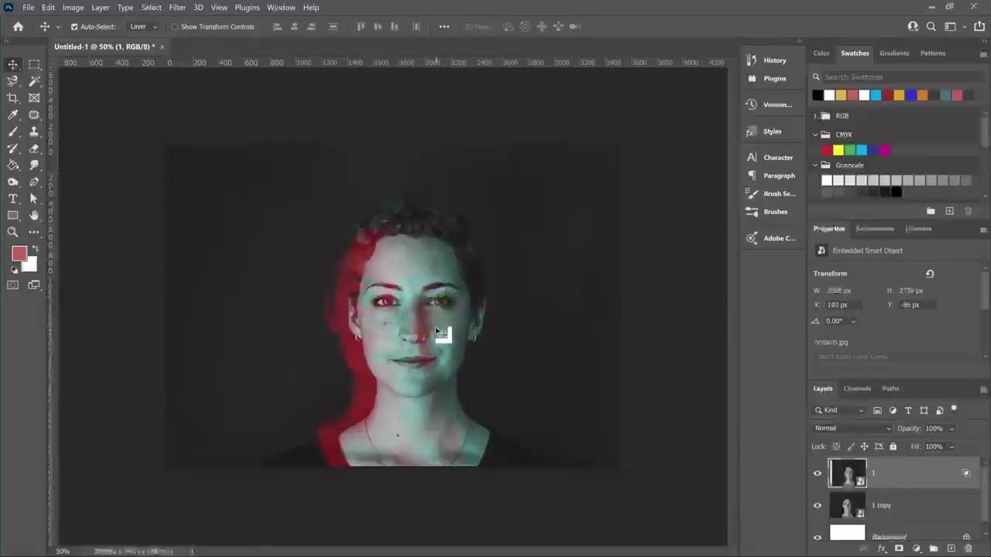Toggle lock all for the layer

point(893,446)
